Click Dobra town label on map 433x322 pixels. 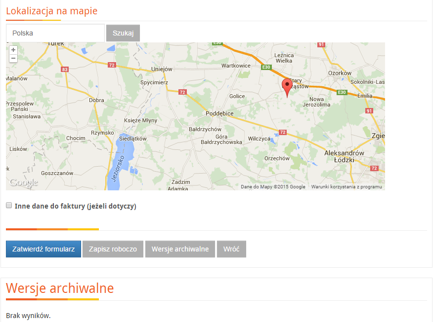(x=96, y=100)
